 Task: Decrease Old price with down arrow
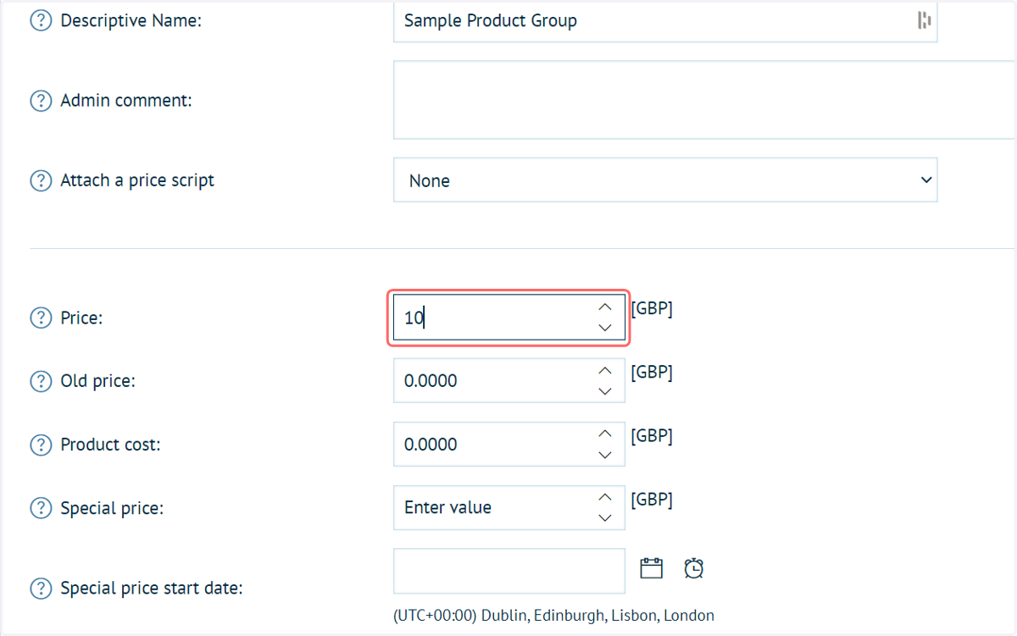click(605, 391)
